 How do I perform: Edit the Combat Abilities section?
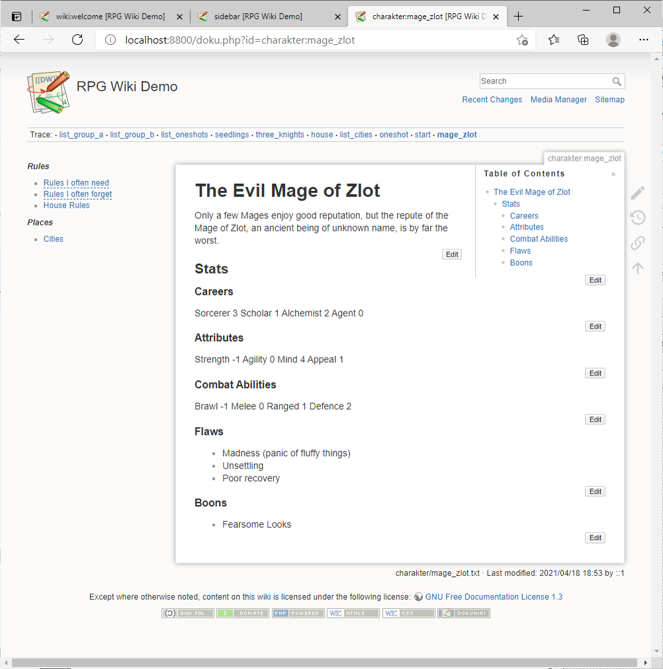595,419
